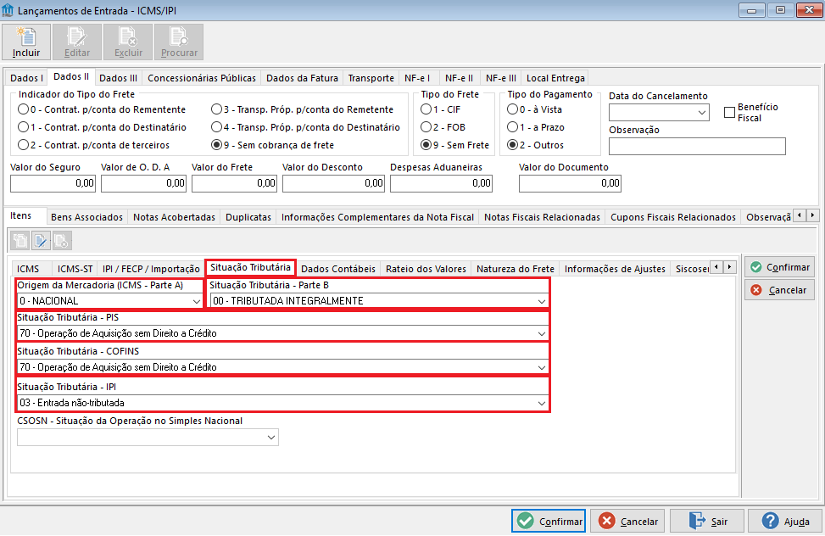The width and height of the screenshot is (825, 536).
Task: Open NF-e III tab
Action: coord(501,78)
